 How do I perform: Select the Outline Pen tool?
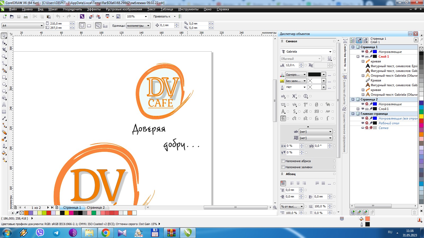click(x=4, y=146)
